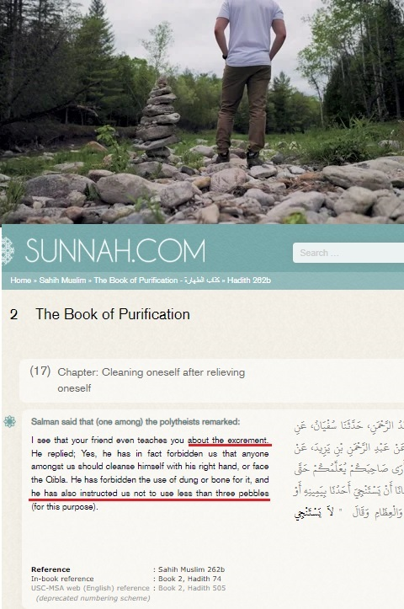404x609 pixels.
Task: Go to Home breadcrumb link
Action: 20,280
